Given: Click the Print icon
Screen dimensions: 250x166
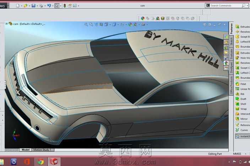Looking at the screenshot, I should click(41, 6).
